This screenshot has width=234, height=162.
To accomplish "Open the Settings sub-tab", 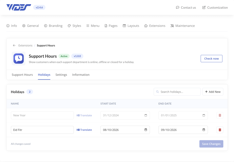I will tap(61, 75).
